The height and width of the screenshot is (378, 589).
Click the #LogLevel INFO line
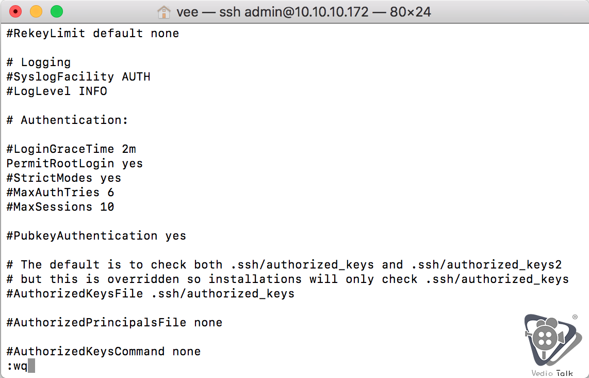coord(57,91)
